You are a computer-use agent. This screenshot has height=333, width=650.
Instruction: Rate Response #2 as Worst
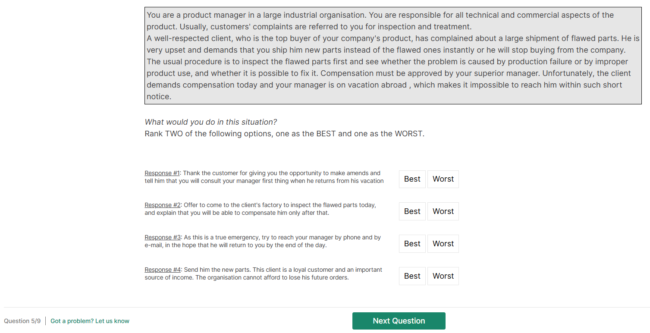pyautogui.click(x=443, y=211)
